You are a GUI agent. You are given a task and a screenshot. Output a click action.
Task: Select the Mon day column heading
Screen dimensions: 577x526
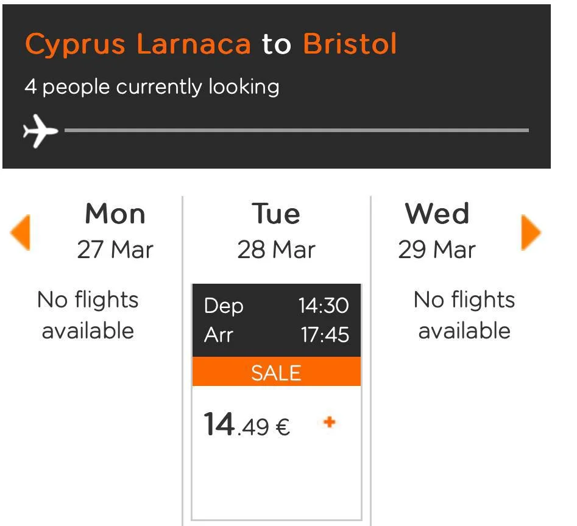[x=115, y=214]
